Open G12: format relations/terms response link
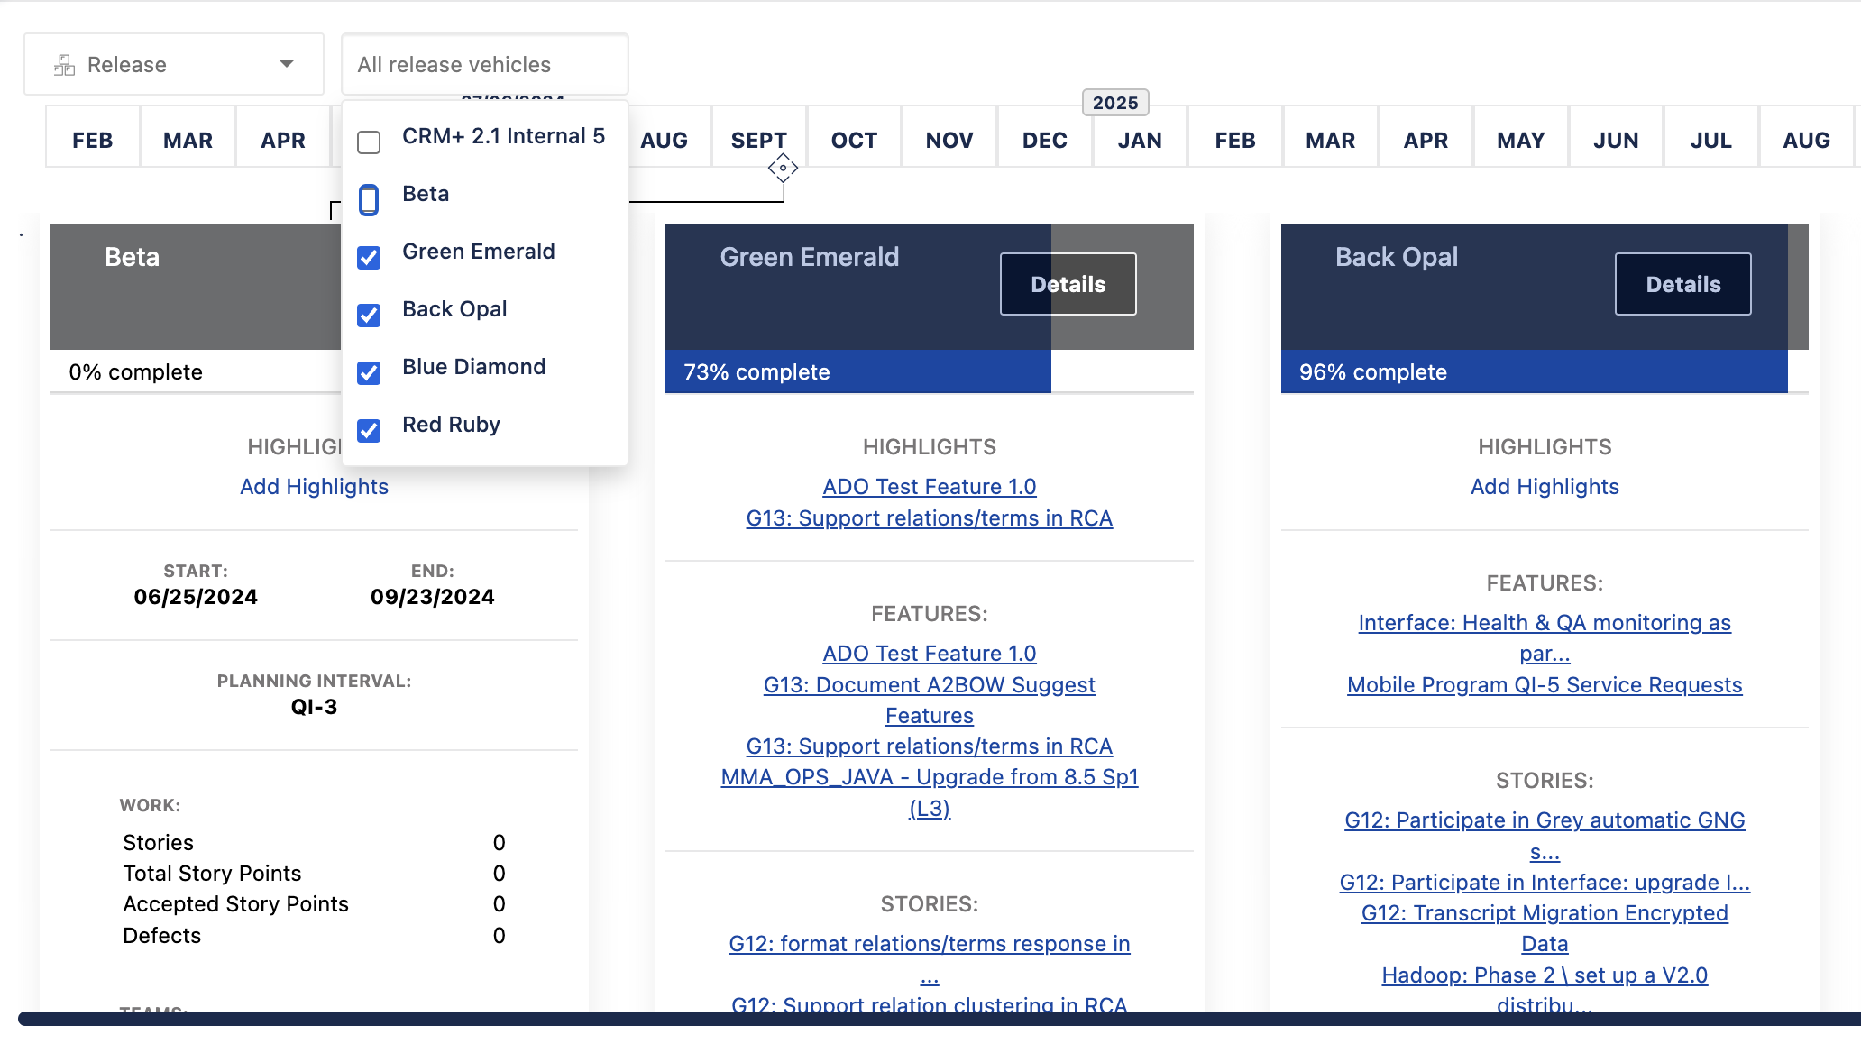 (929, 959)
